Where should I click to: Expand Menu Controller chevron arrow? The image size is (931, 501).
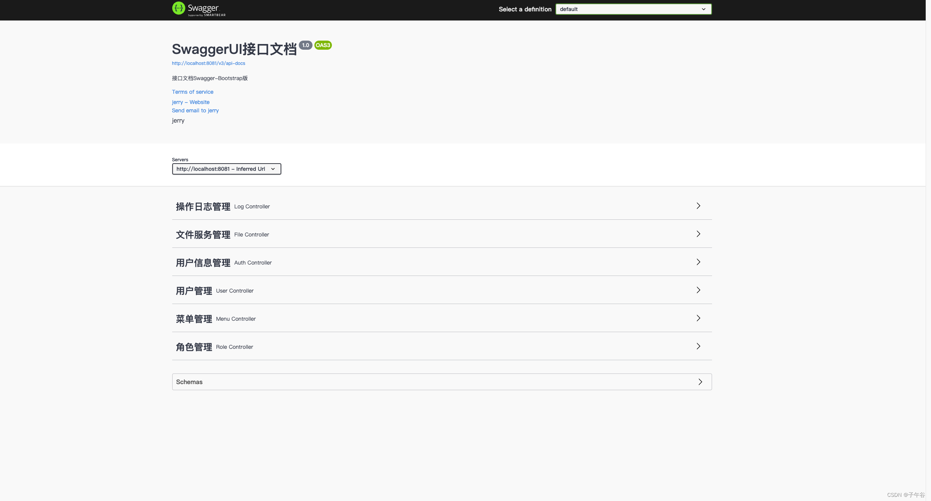pyautogui.click(x=698, y=318)
